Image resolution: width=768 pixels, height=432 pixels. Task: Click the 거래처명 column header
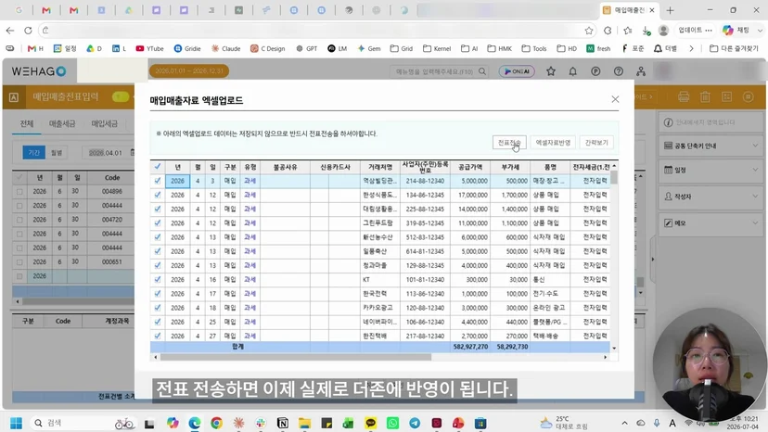(380, 167)
